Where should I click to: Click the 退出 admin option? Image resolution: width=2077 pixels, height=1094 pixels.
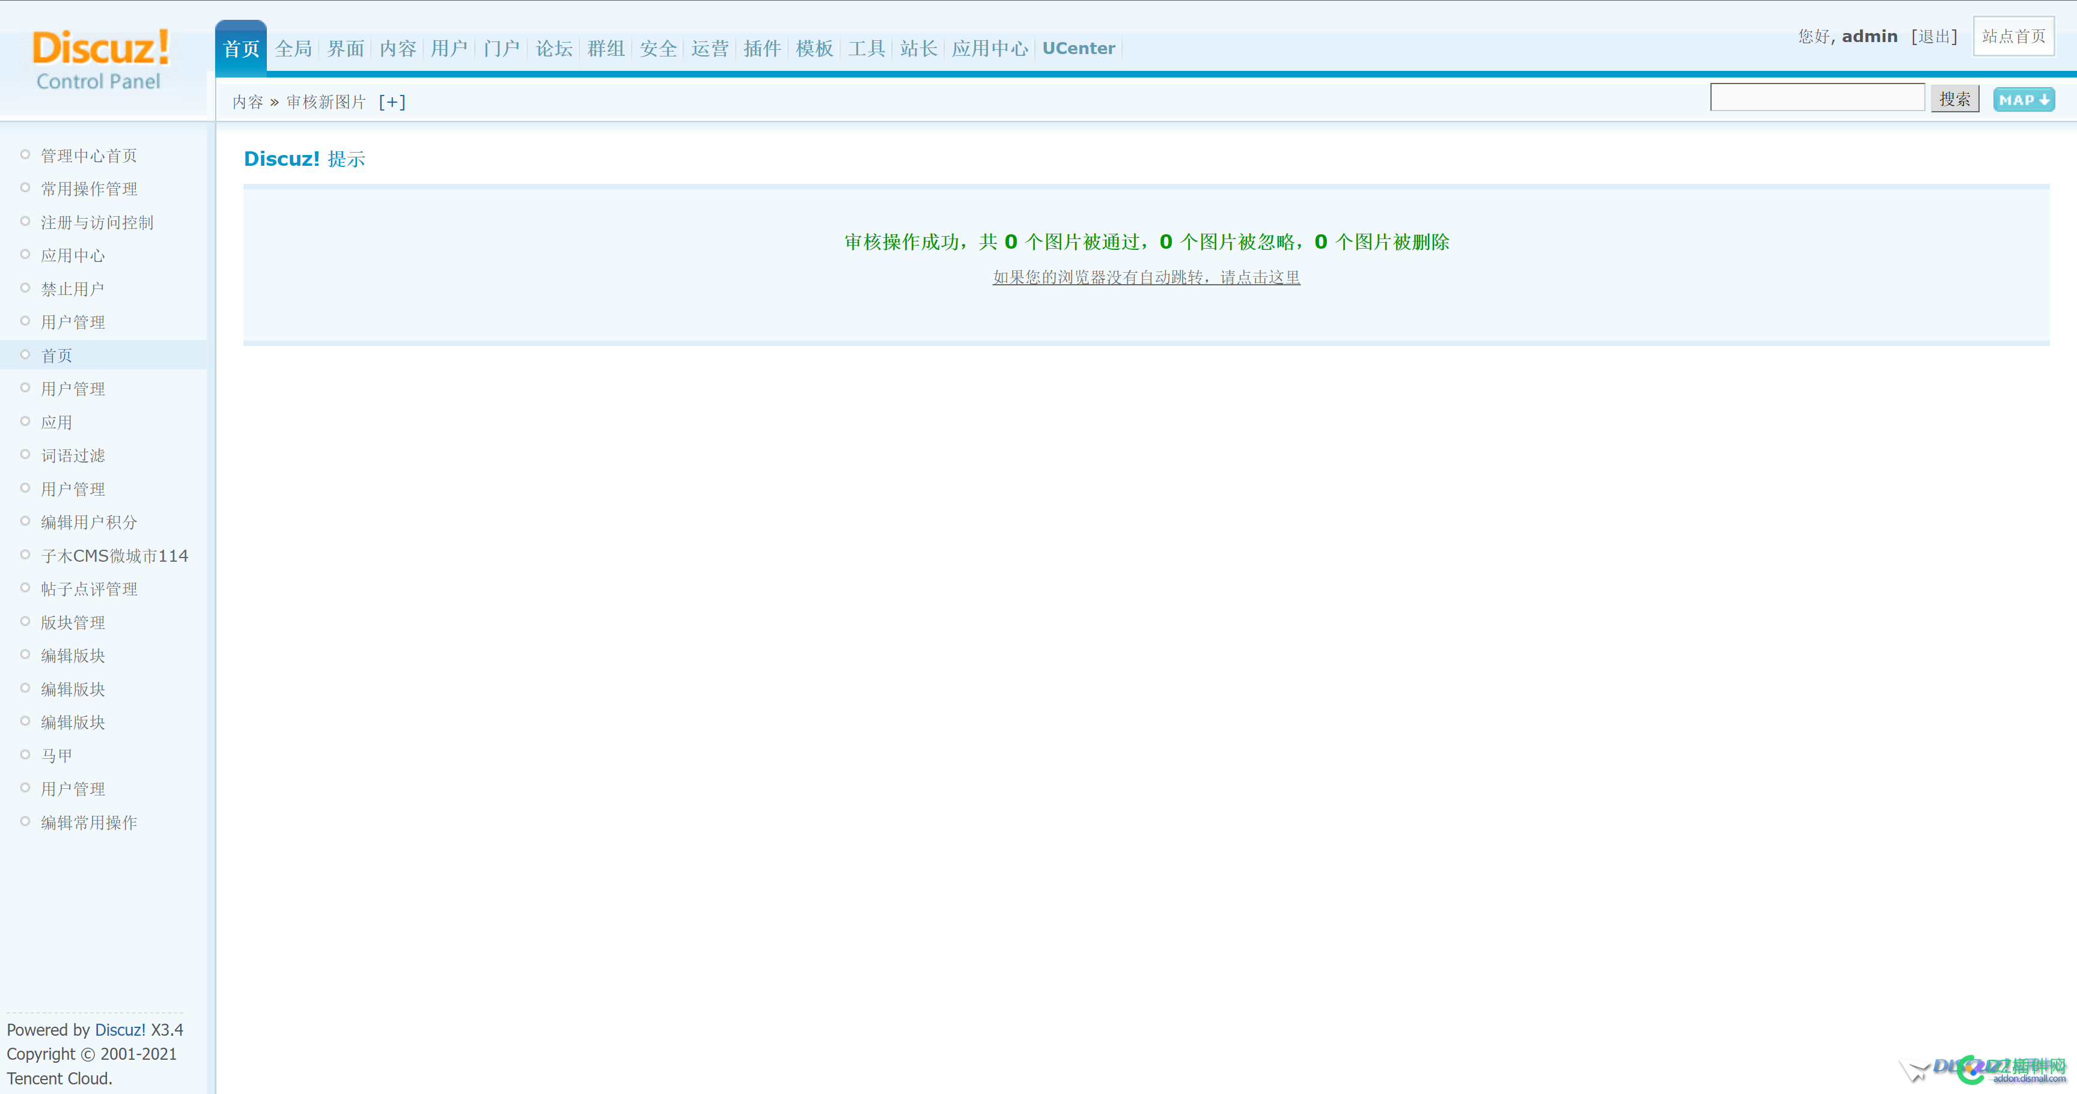1932,37
